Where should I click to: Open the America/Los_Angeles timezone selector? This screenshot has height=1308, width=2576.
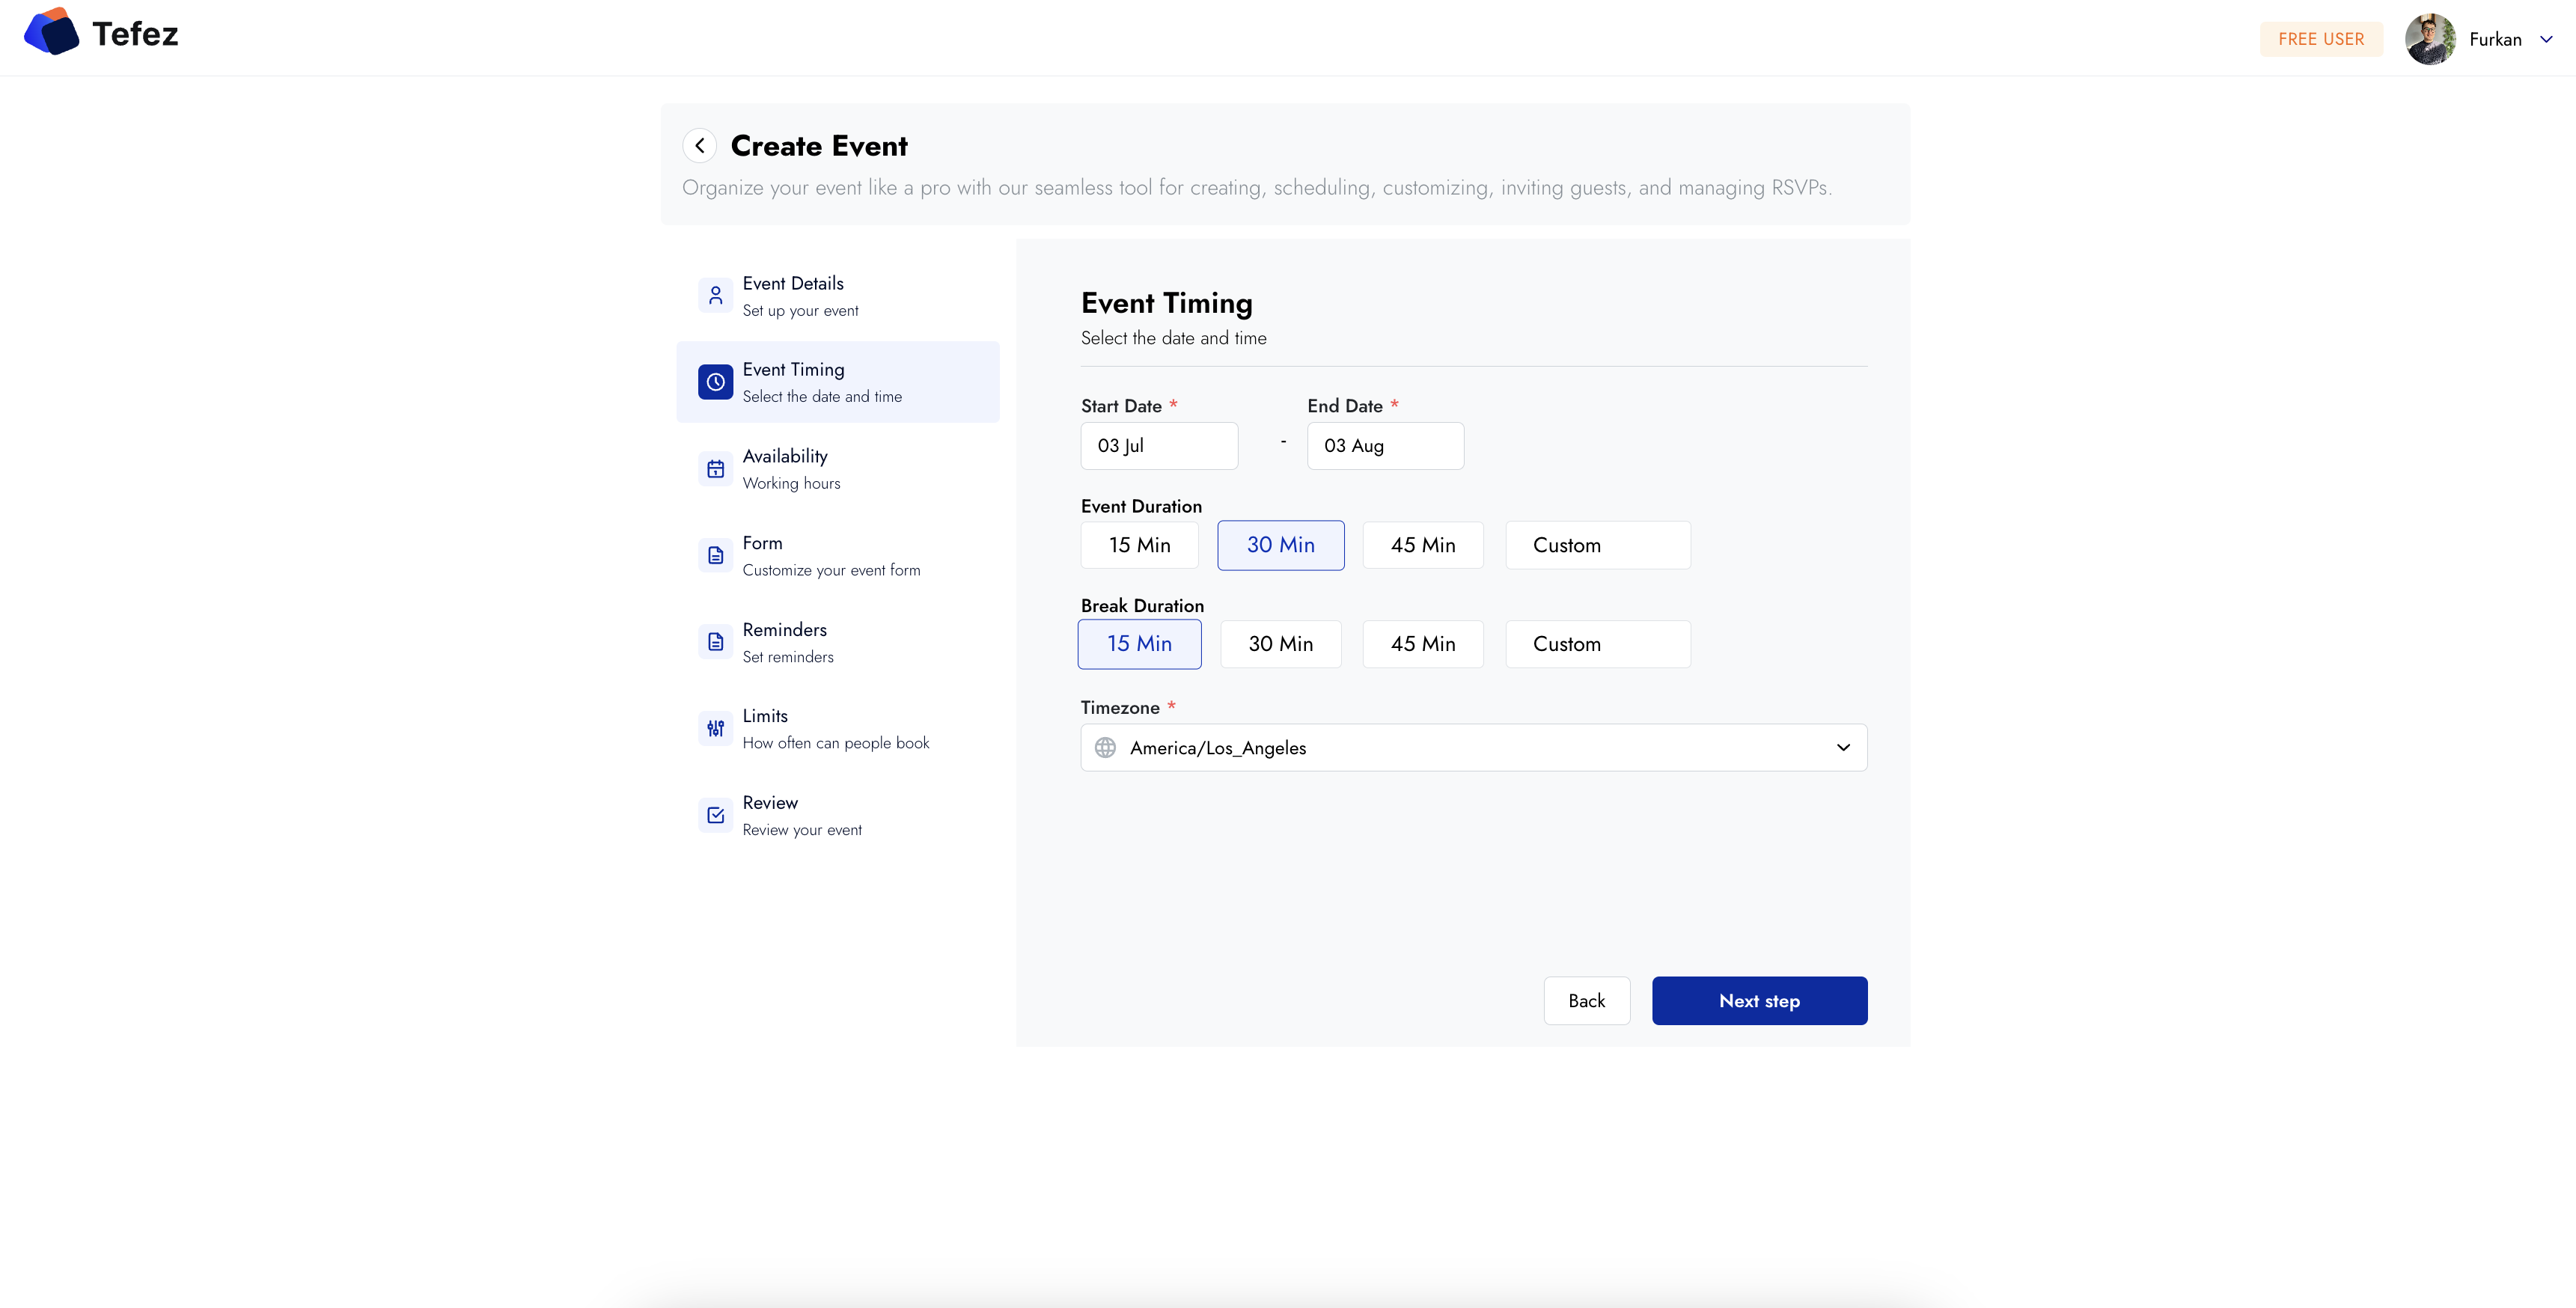coord(1473,748)
